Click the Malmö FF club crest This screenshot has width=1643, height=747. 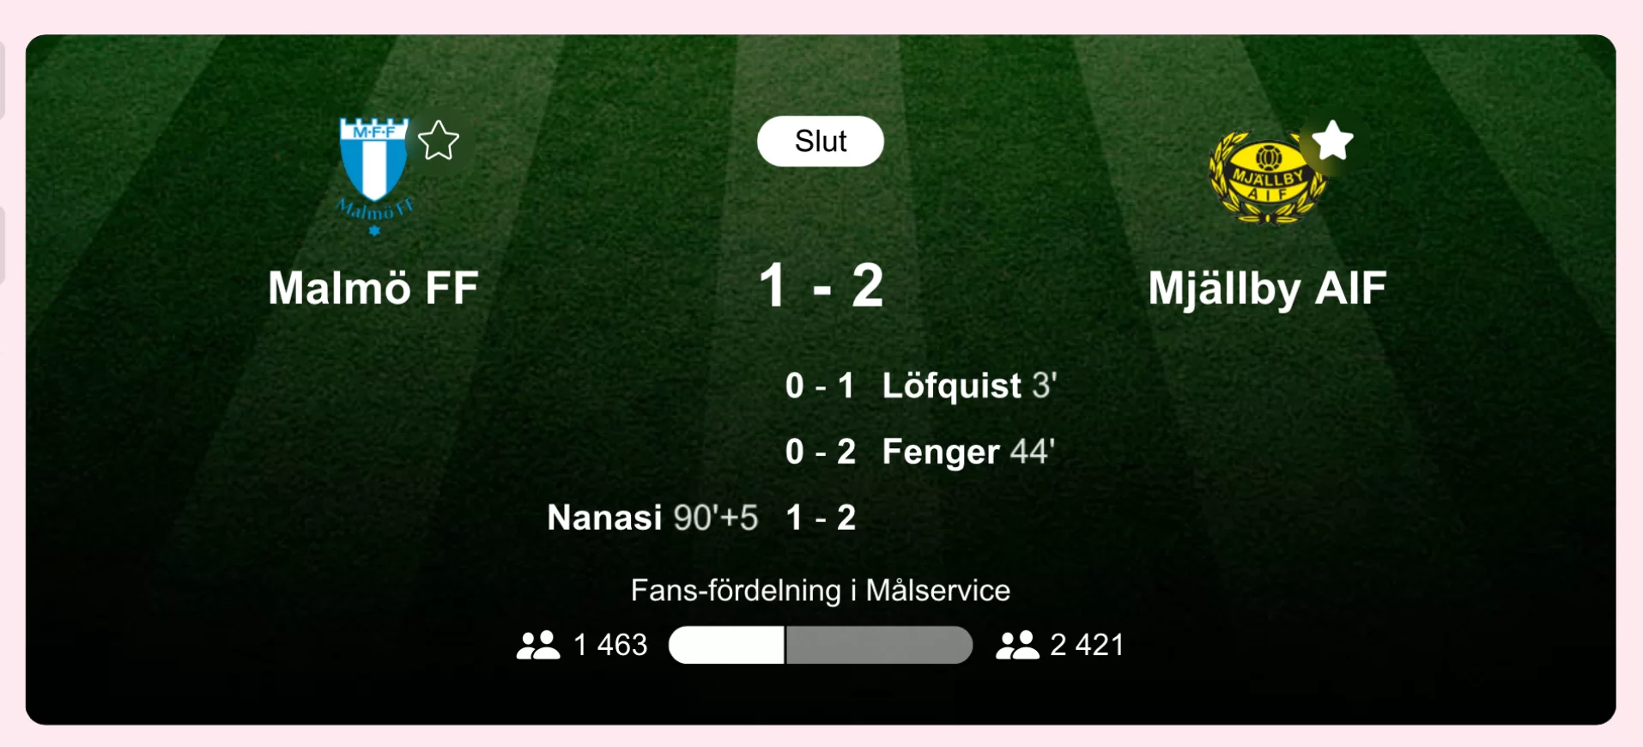tap(374, 174)
